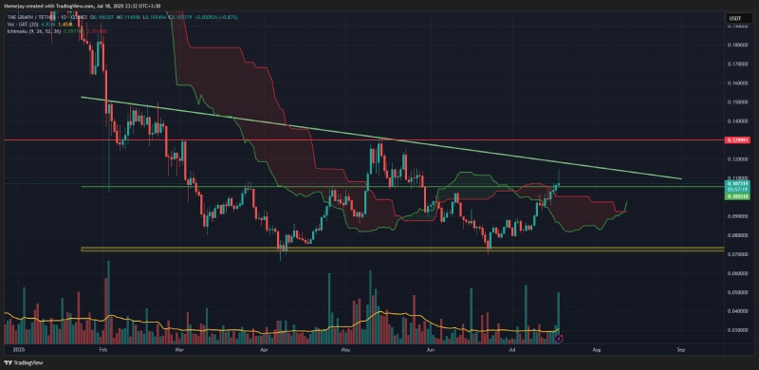Click the Jul label on time axis
This screenshot has width=759, height=370.
click(x=511, y=349)
